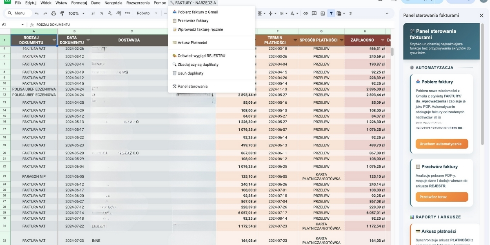Screen dimensions: 490x245
Task: Click the Uruchom automatycznie button
Action: [x=441, y=144]
